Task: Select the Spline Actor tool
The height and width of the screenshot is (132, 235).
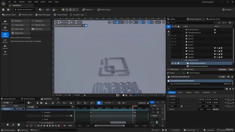Action: (x=20, y=29)
